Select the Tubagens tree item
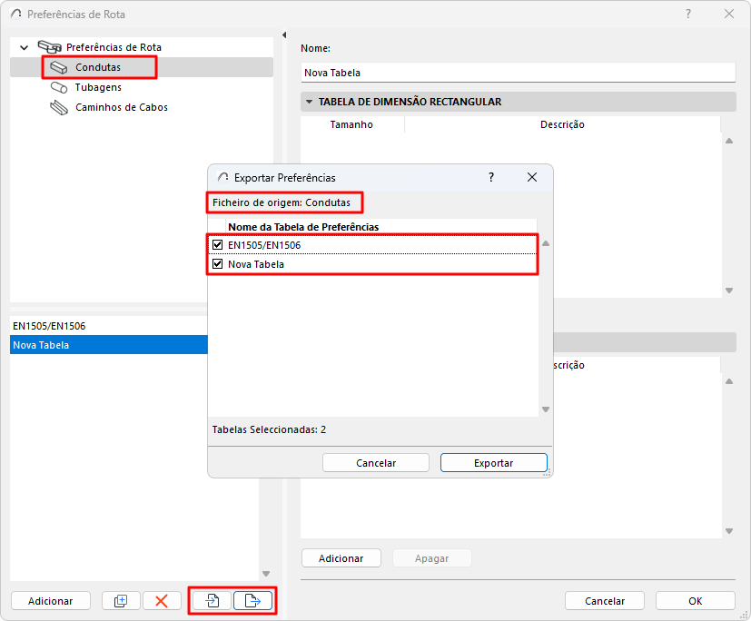This screenshot has height=621, width=751. (98, 88)
